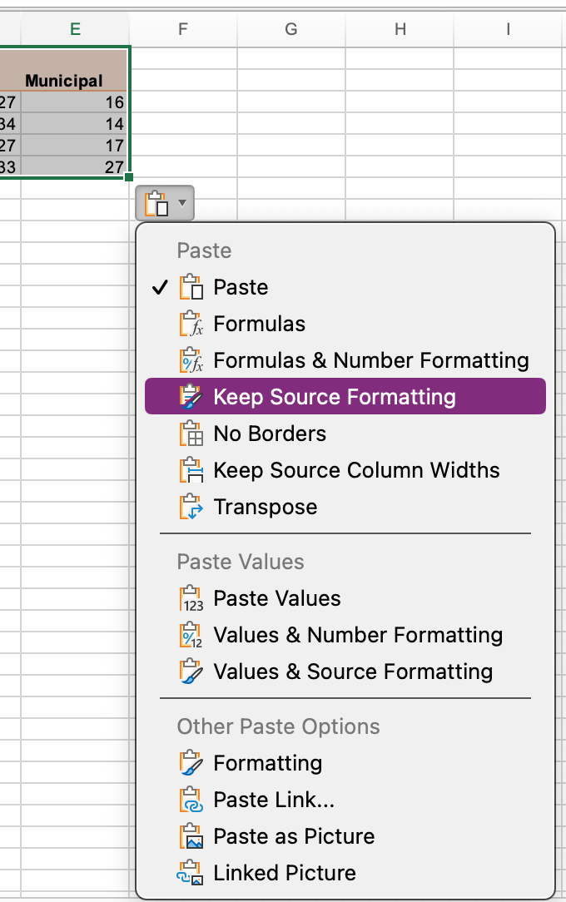Select the checked Paste option
The height and width of the screenshot is (902, 566).
pyautogui.click(x=241, y=287)
